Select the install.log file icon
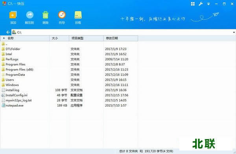This screenshot has height=154, width=236. 3,90
